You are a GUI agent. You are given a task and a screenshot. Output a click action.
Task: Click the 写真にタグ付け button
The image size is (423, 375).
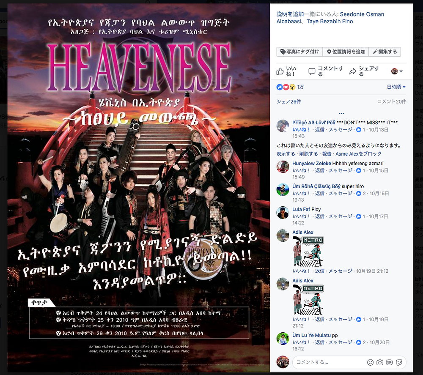click(299, 52)
